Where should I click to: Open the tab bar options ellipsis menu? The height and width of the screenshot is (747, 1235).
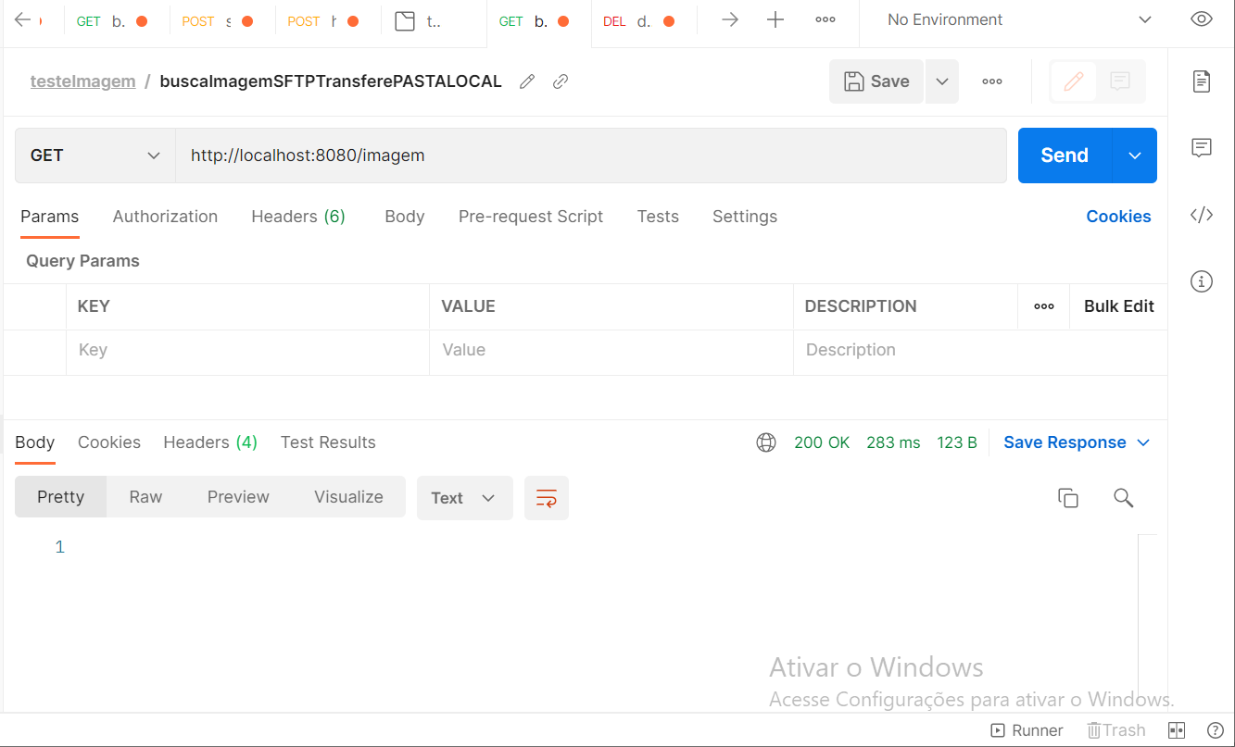point(825,19)
